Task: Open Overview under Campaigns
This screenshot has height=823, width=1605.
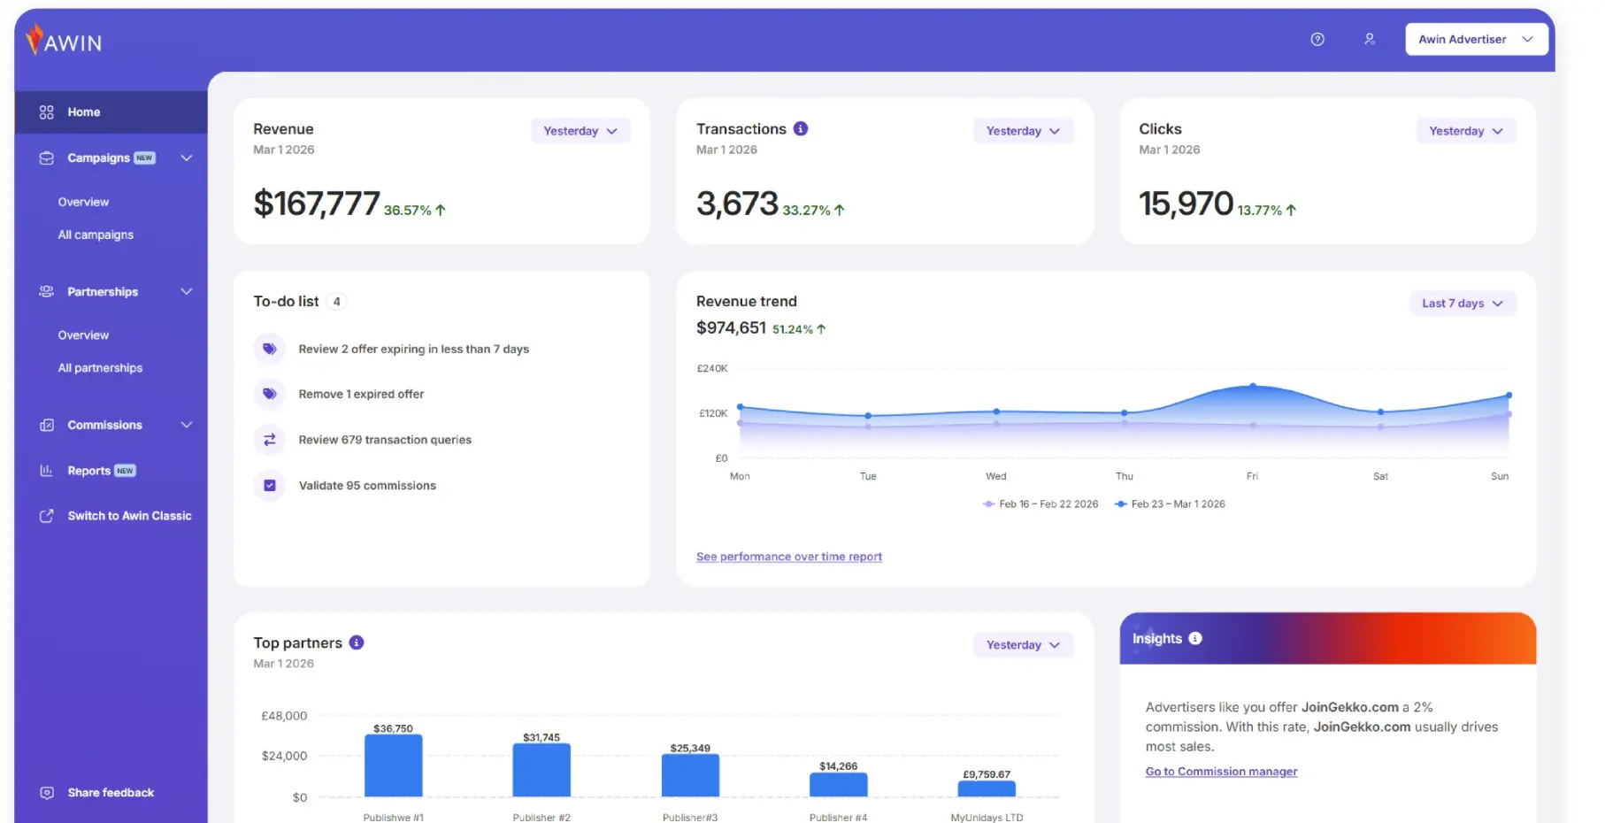Action: [x=83, y=203]
